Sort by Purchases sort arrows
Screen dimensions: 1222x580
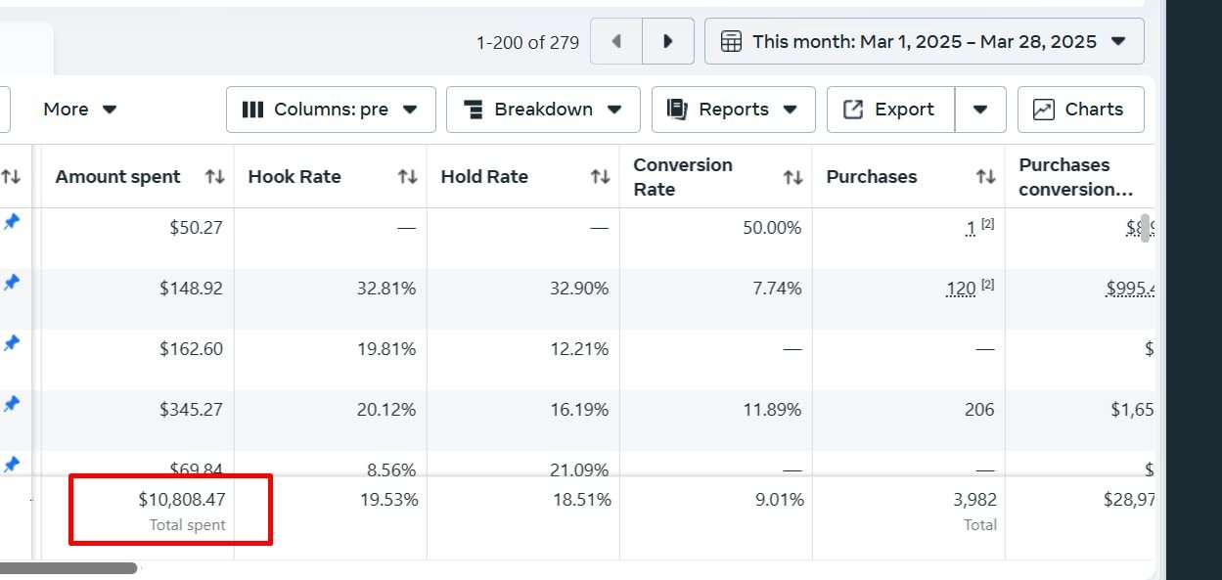(x=985, y=177)
